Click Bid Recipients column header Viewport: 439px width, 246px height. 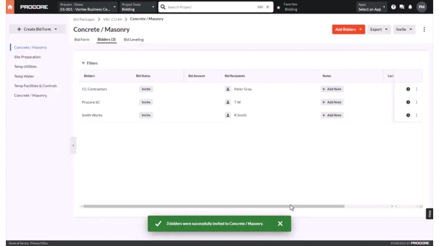(x=235, y=76)
